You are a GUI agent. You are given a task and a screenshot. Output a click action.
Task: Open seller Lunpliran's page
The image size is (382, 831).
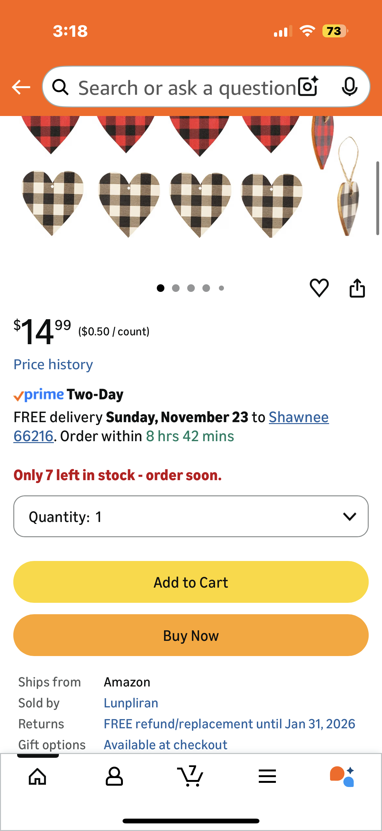131,703
